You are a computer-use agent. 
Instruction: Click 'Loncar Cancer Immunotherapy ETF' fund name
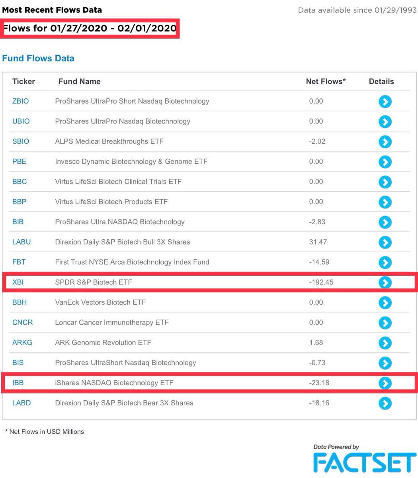112,322
